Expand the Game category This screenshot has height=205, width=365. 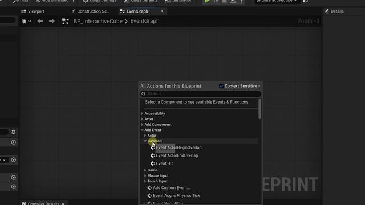pyautogui.click(x=145, y=170)
